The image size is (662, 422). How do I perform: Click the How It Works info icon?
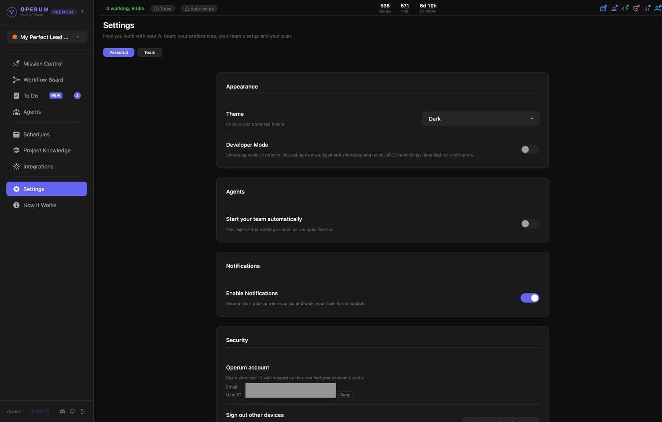tap(17, 205)
